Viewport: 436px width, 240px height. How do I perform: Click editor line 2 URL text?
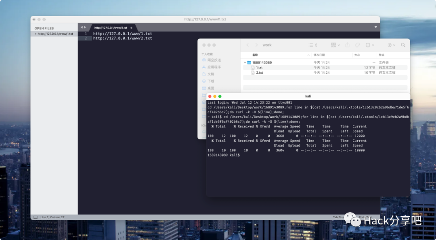click(x=123, y=38)
